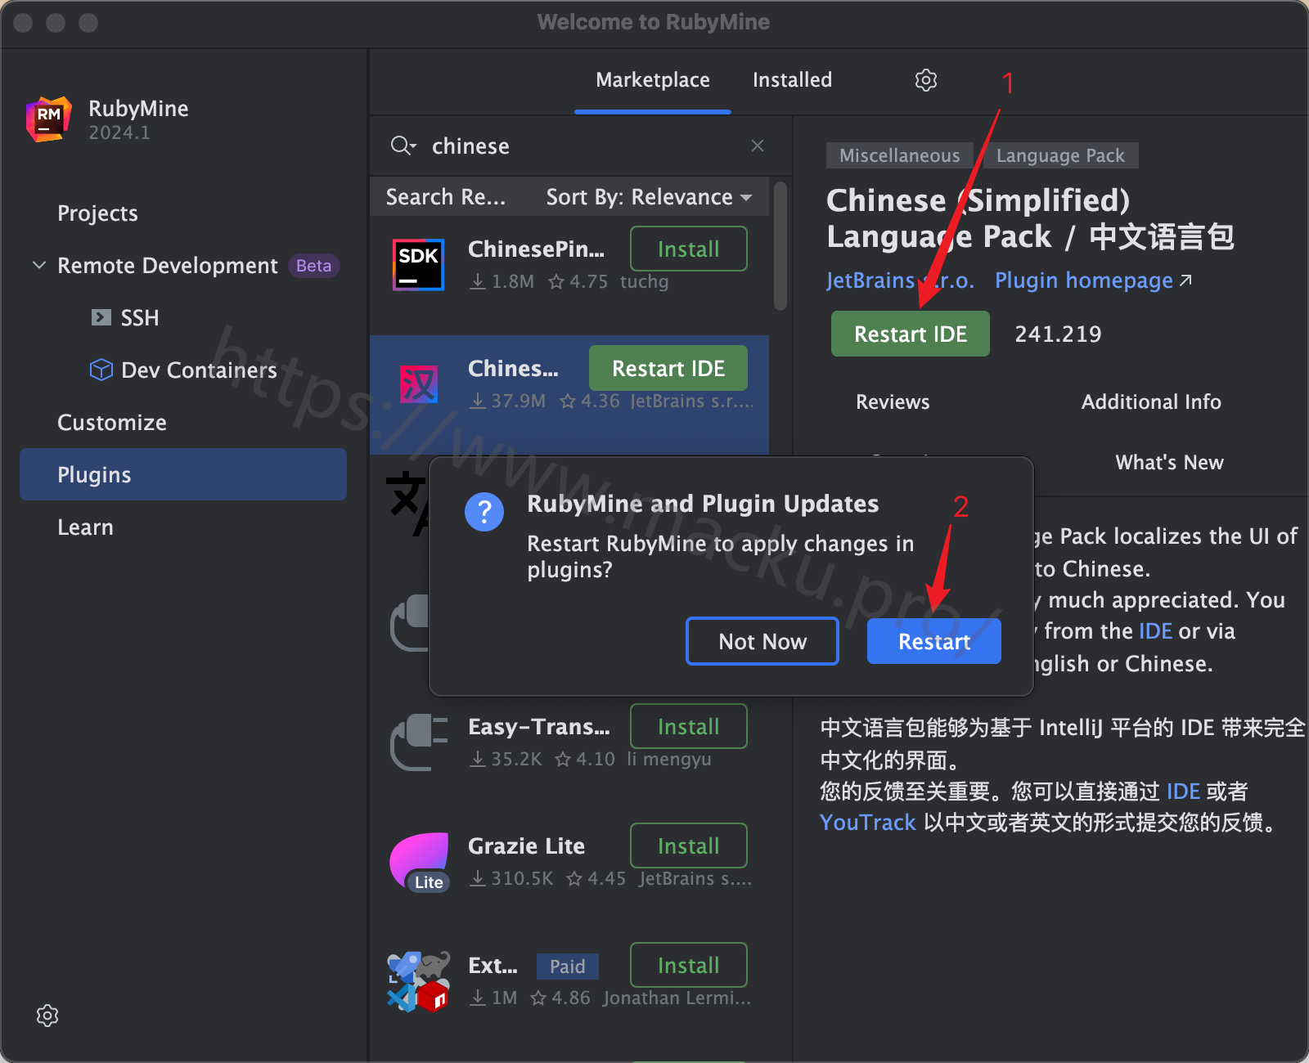Click the Paid badge on Ext plugin
Viewport: 1309px width, 1063px height.
pos(567,967)
